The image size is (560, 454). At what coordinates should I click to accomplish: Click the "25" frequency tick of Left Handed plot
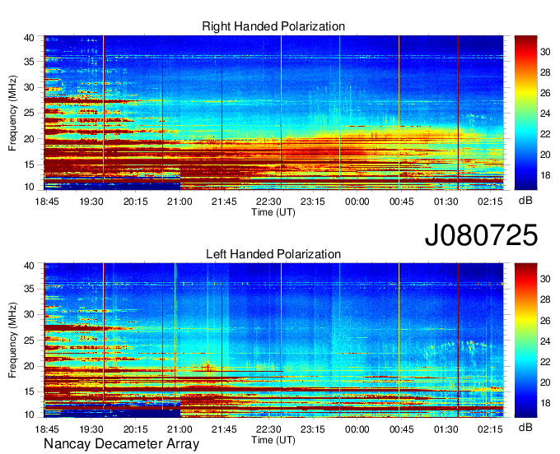click(x=29, y=340)
